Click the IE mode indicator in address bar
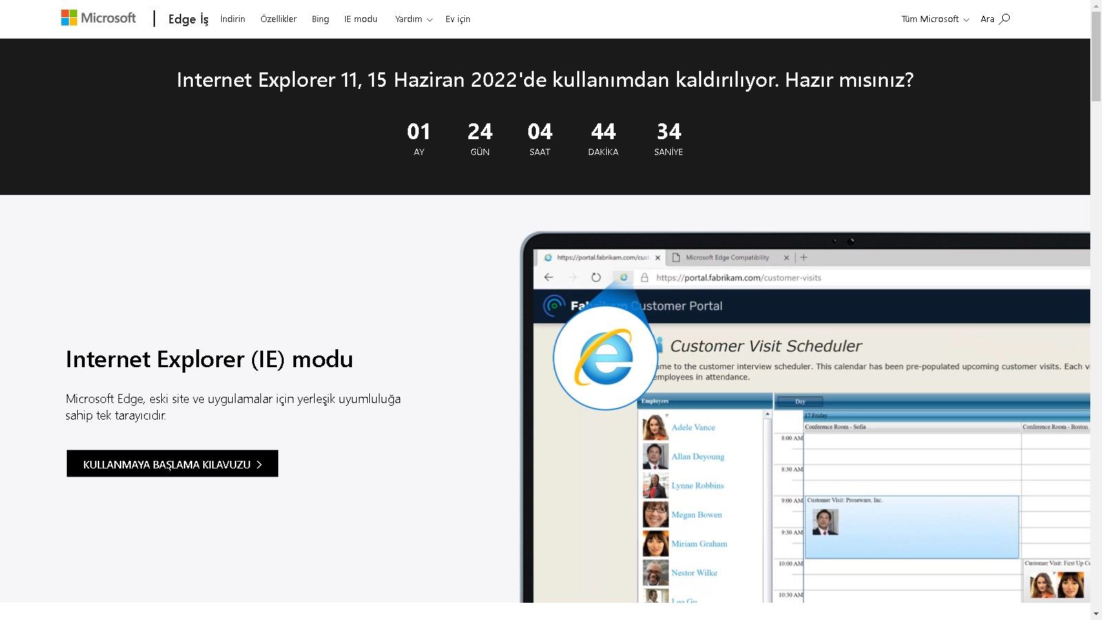Image resolution: width=1102 pixels, height=620 pixels. point(623,277)
